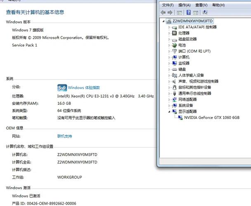Select the 鼠标和其他指针设备 tree label
Image resolution: width=251 pixels, height=206 pixels.
click(195, 87)
